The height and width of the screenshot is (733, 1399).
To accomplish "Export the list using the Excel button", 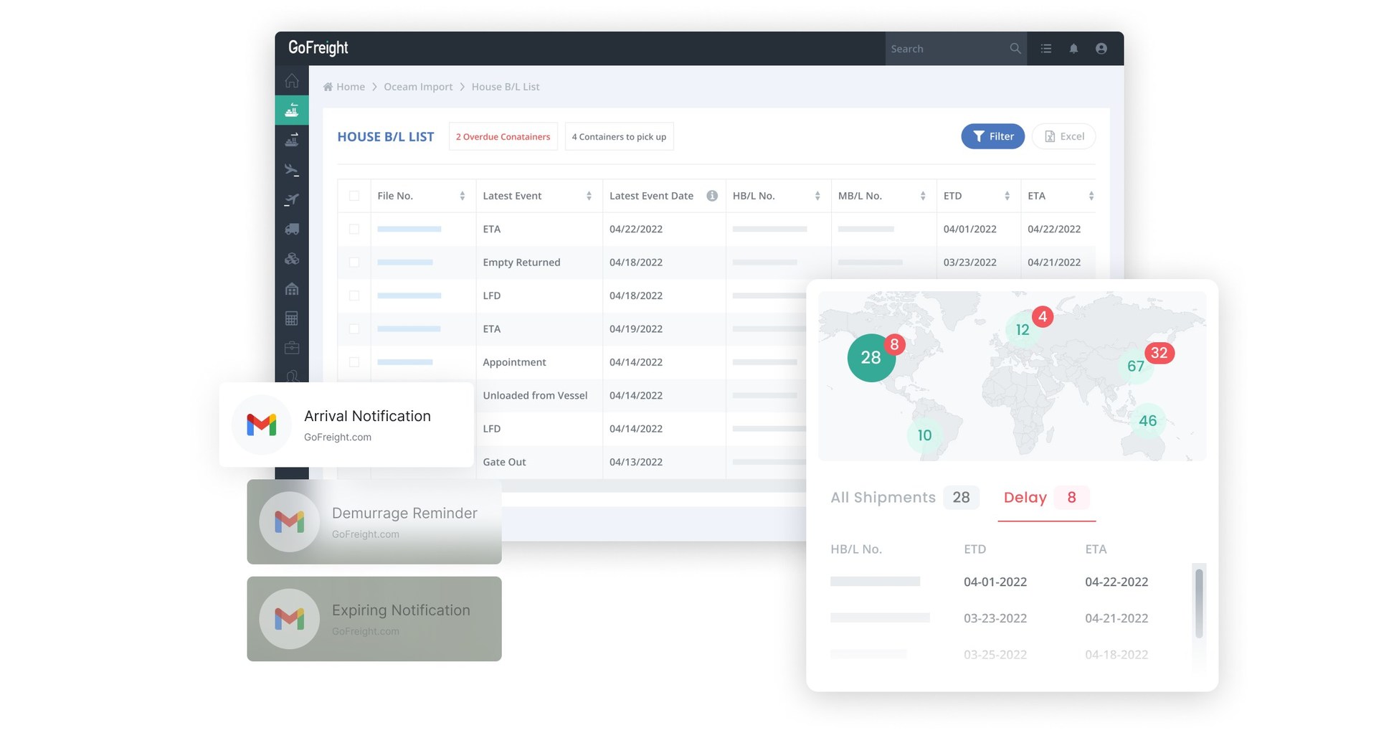I will pos(1063,136).
